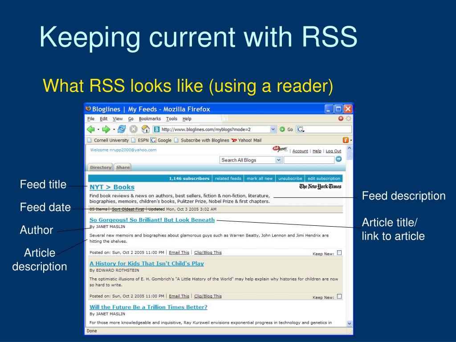The height and width of the screenshot is (342, 456).
Task: Click the green Back arrow button
Action: [x=91, y=130]
